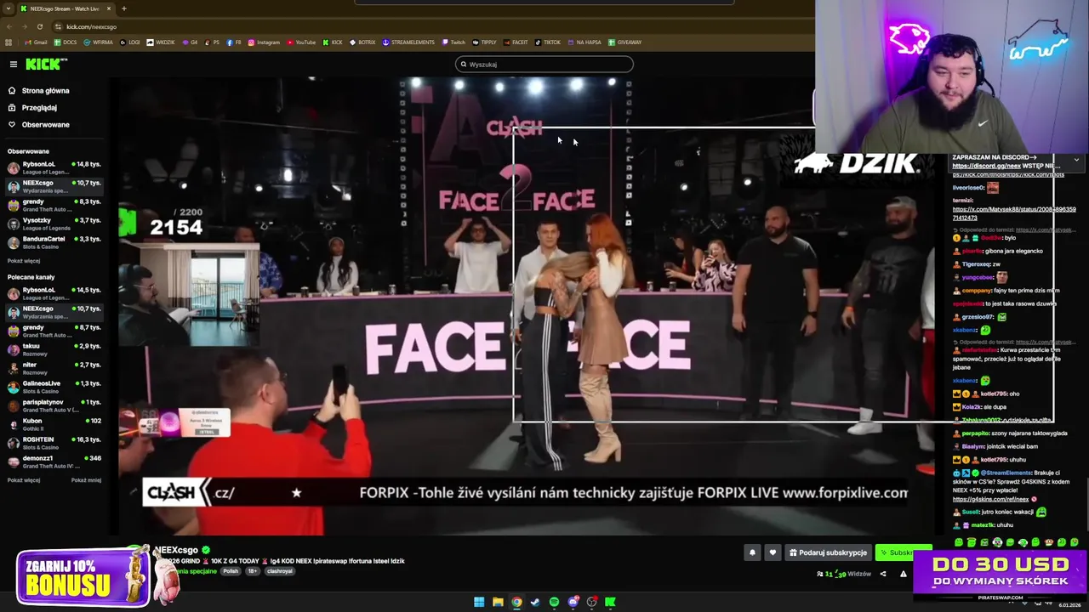Collapse pinned chat message chevron
This screenshot has height=612, width=1089.
click(x=1076, y=159)
